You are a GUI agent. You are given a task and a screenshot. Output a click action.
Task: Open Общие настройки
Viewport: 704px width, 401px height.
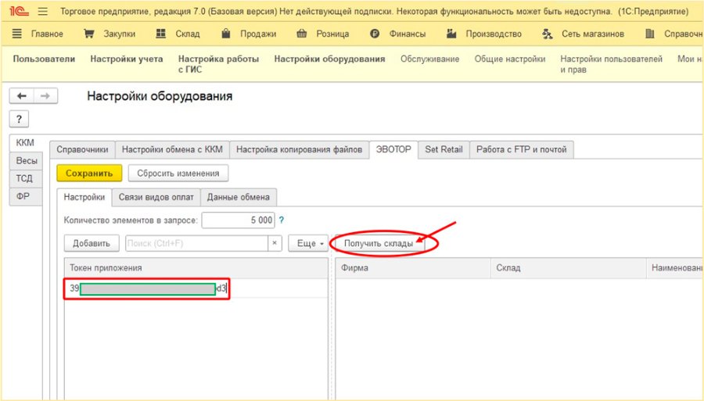510,59
